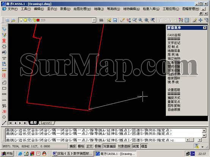210x157 pixels.
Task: Click the command line input field
Action: (95, 140)
